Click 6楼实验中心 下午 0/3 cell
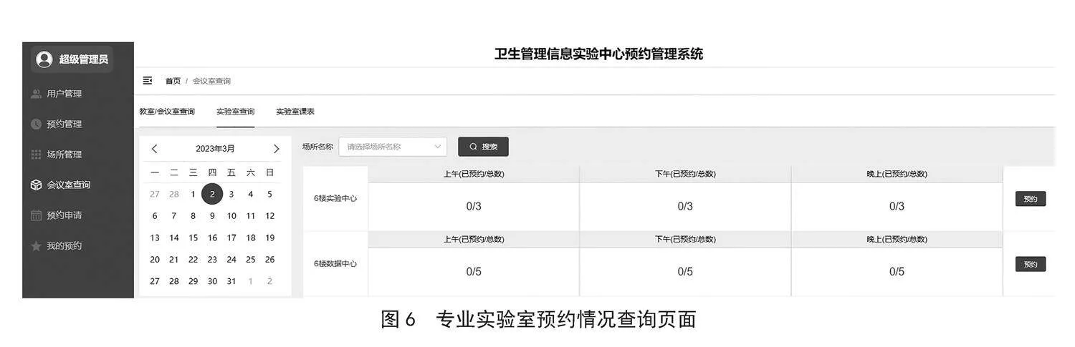This screenshot has width=1075, height=347. 685,206
